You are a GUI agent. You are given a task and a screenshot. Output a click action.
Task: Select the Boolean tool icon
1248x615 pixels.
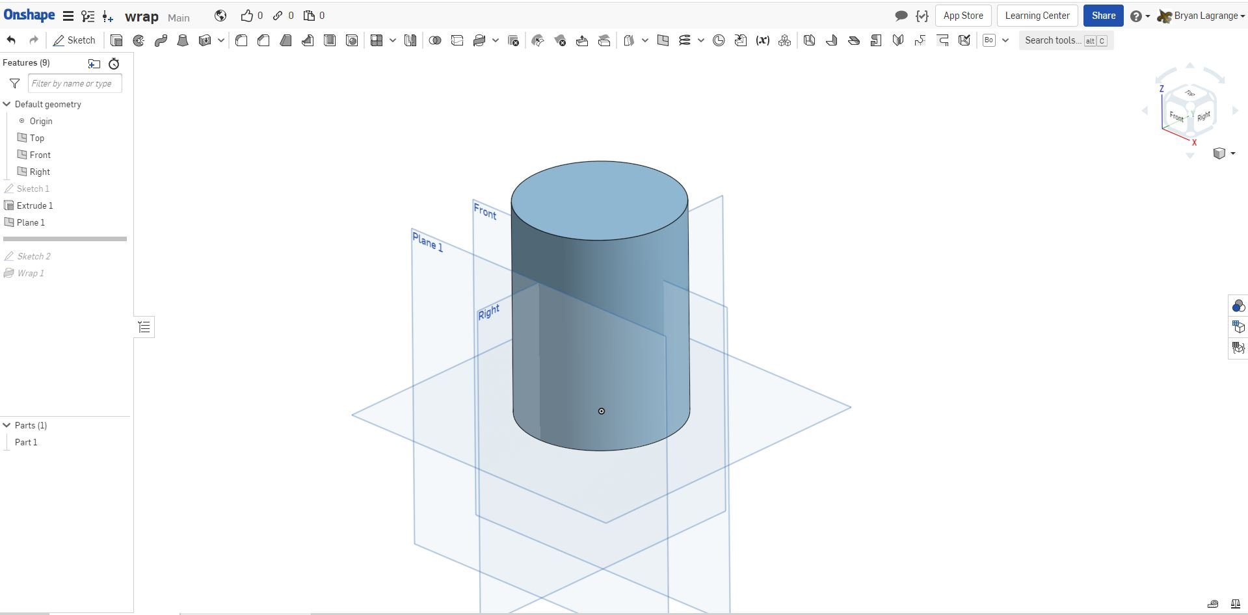pyautogui.click(x=435, y=40)
